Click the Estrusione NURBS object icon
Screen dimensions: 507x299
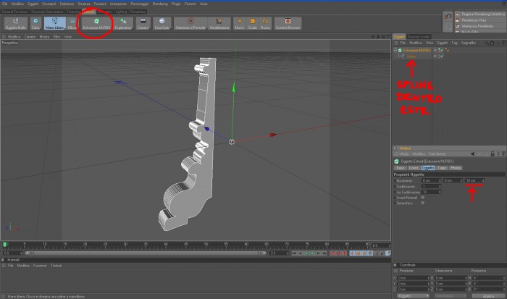400,51
